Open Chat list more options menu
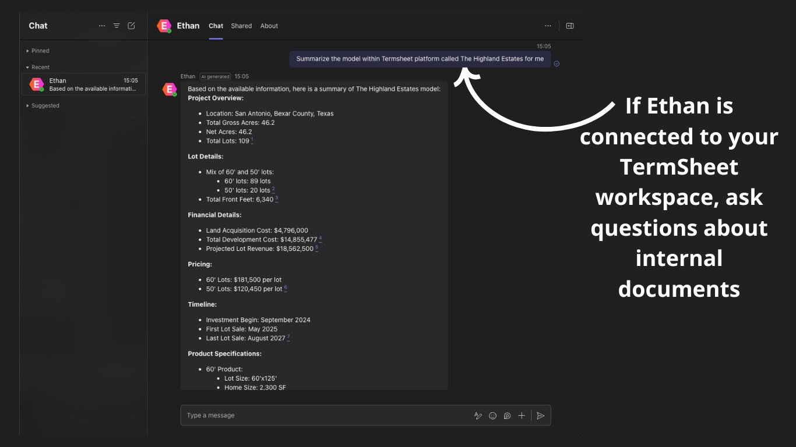This screenshot has height=447, width=796. coord(102,26)
